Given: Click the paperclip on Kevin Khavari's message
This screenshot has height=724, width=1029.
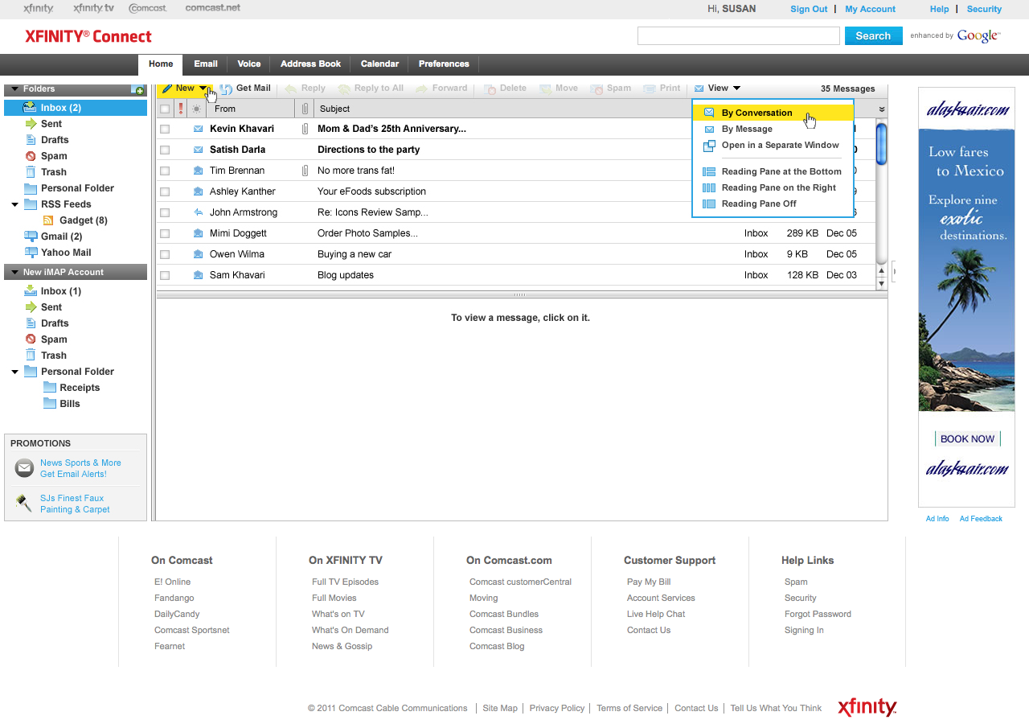Looking at the screenshot, I should click(305, 129).
